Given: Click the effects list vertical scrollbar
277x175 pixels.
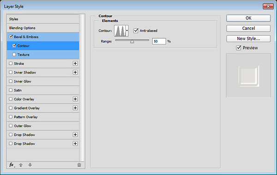Looking at the screenshot, I should pyautogui.click(x=82, y=87).
